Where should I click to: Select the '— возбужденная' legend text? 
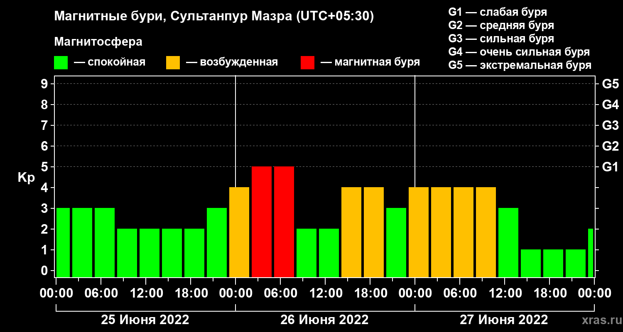(232, 62)
